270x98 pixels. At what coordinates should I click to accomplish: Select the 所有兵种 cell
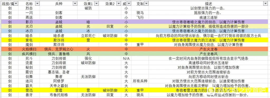140,81
